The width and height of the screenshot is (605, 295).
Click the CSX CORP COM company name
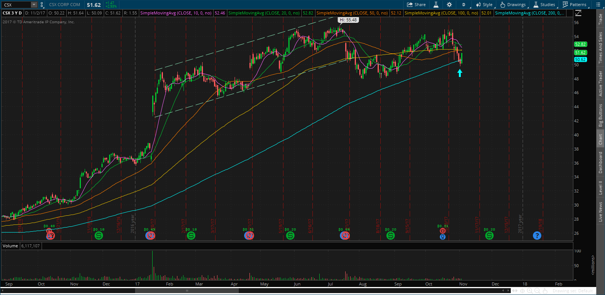click(x=64, y=5)
